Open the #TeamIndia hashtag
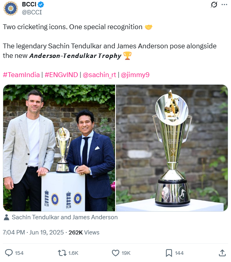 (22, 75)
